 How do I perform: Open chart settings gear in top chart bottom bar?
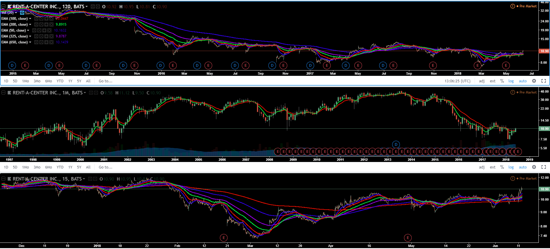point(534,81)
